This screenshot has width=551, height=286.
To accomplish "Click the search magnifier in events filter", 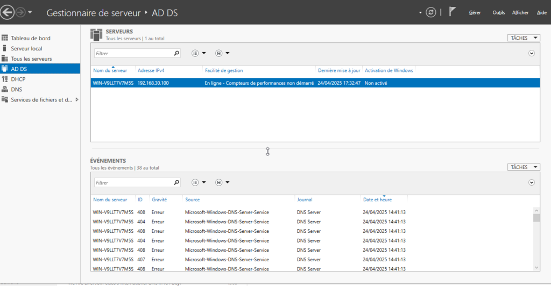I will pyautogui.click(x=176, y=182).
